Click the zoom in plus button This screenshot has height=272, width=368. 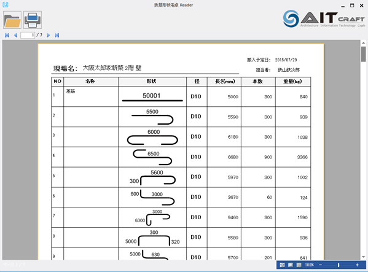357,265
